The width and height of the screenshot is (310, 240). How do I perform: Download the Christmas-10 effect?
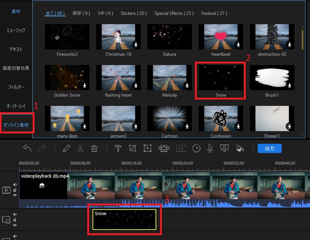[136, 45]
